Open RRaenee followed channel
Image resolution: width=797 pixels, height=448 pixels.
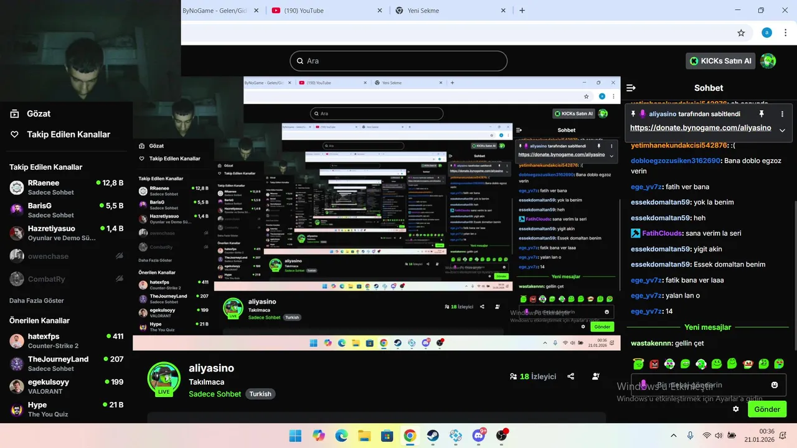tap(66, 187)
